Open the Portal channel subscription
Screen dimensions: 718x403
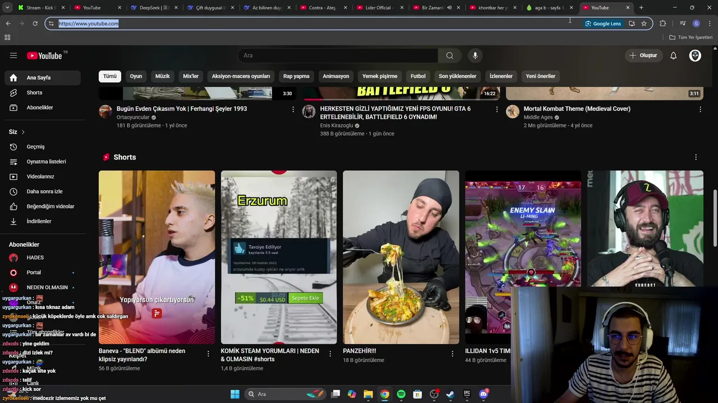[43, 273]
